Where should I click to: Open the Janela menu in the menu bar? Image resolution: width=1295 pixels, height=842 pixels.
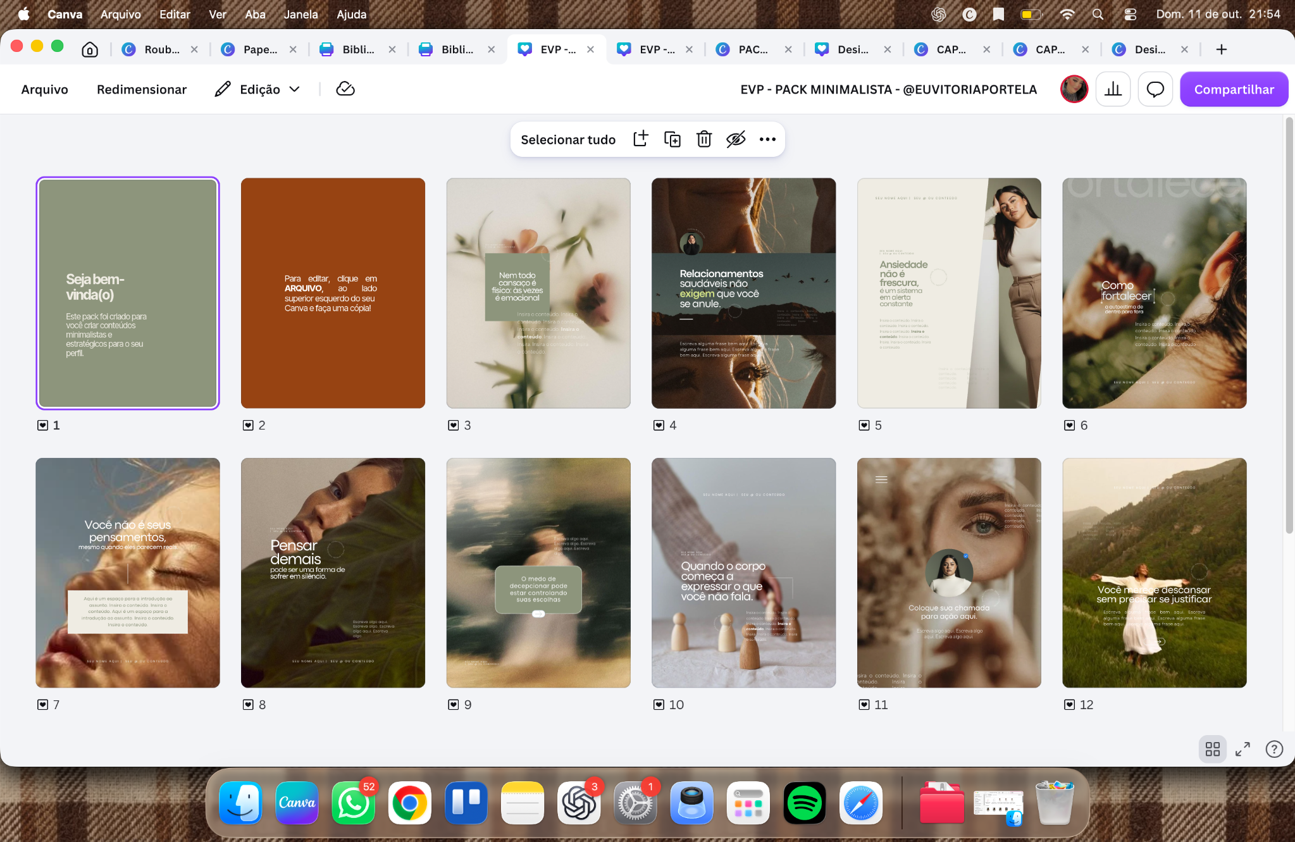click(x=301, y=14)
